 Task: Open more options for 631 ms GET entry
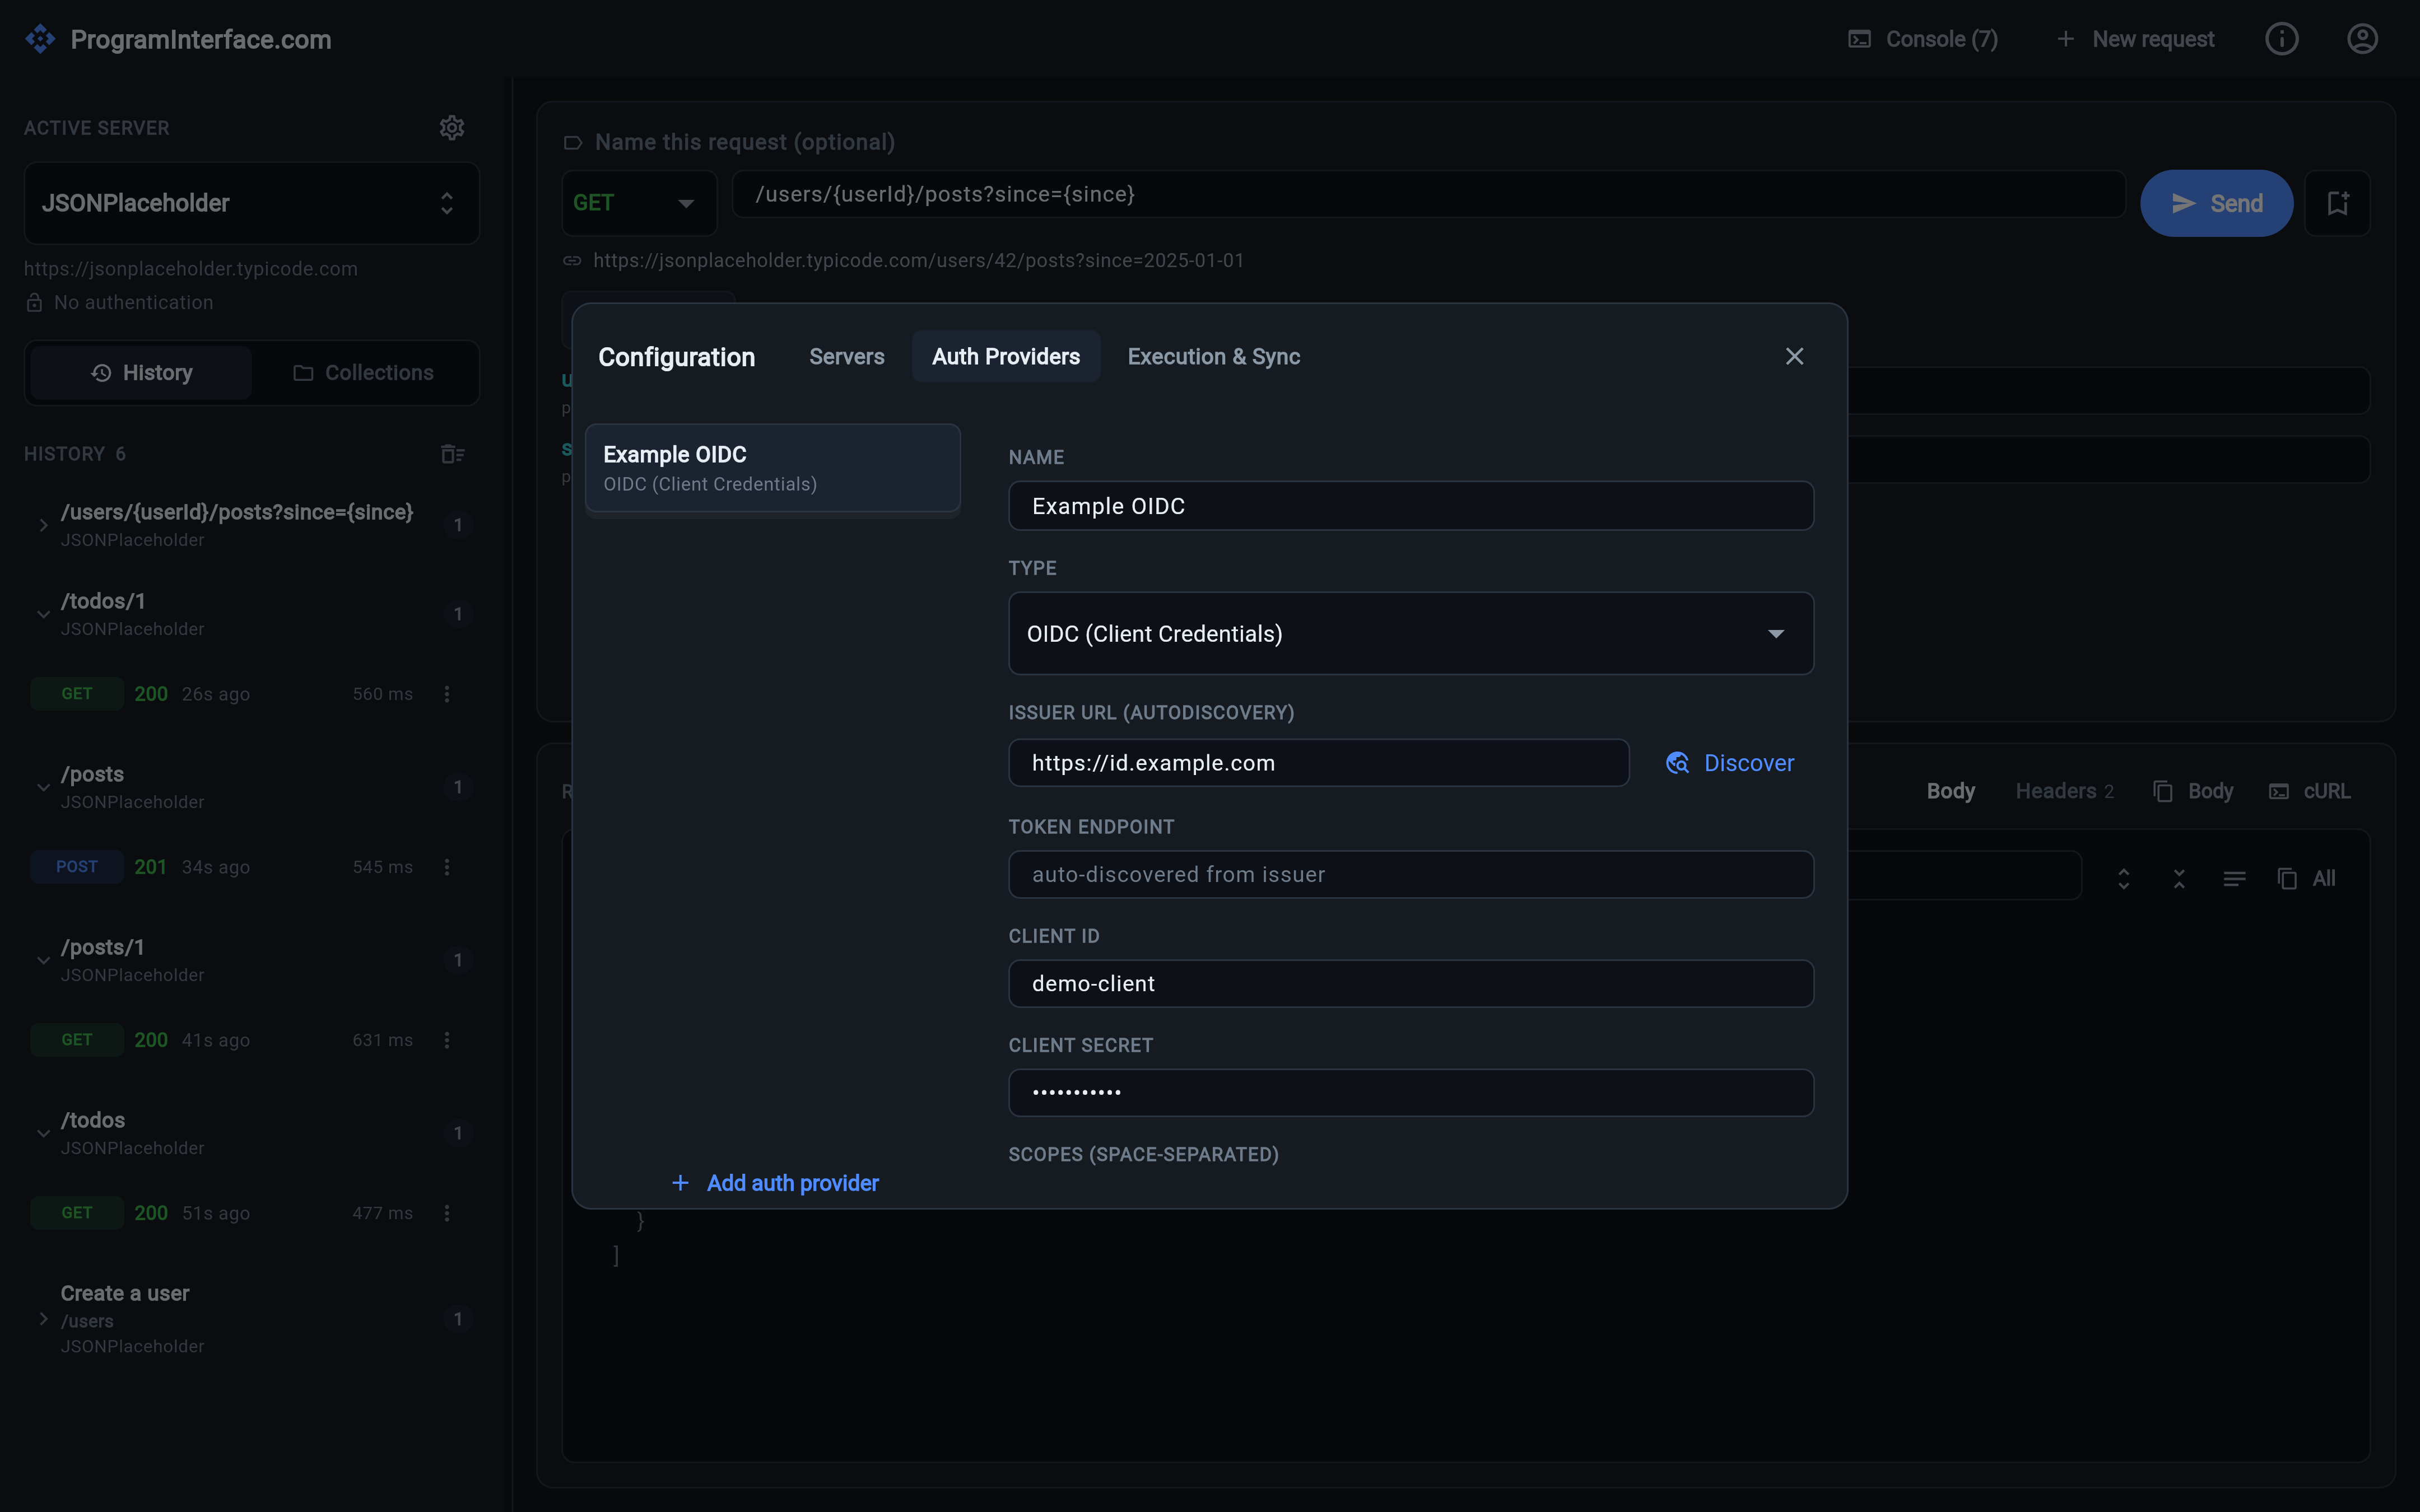[447, 1040]
